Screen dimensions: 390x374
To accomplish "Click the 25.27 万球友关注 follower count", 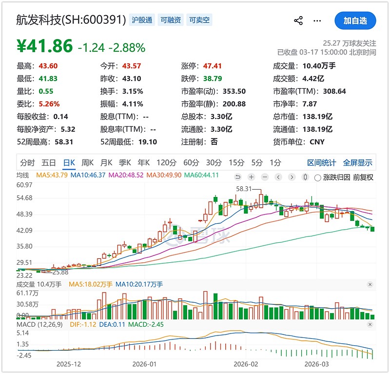I will (x=350, y=43).
